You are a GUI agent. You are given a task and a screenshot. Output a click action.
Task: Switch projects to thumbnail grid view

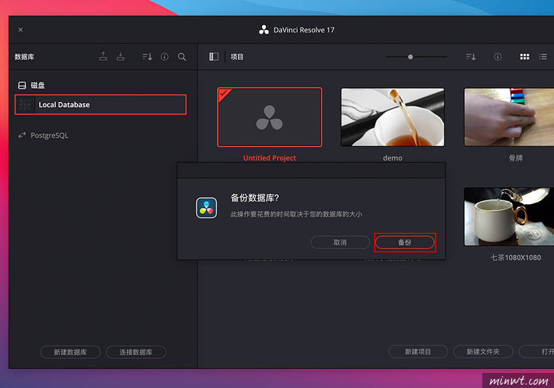coord(525,57)
